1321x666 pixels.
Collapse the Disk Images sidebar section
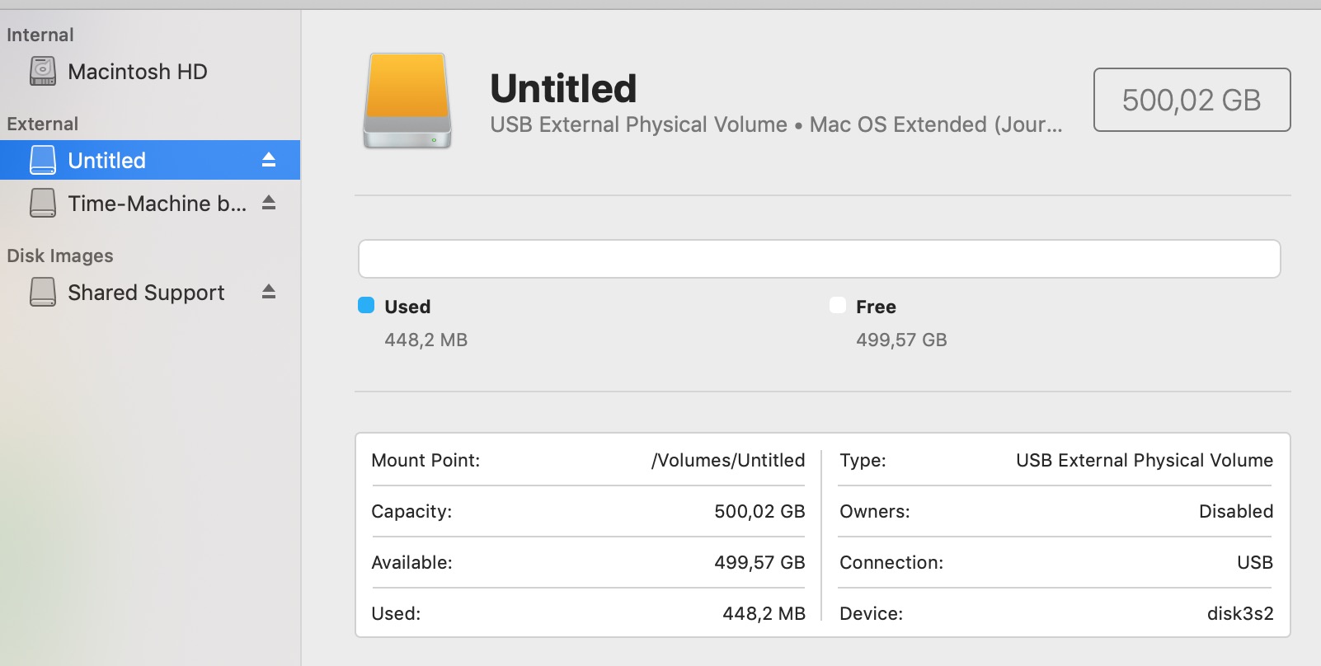(59, 256)
